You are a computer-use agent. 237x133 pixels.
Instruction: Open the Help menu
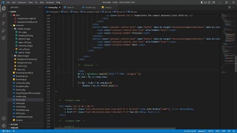(x=58, y=3)
